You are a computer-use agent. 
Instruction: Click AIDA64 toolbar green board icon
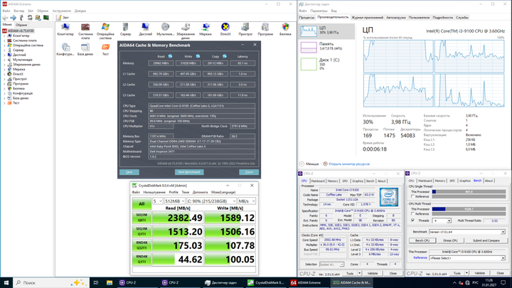pos(46,18)
